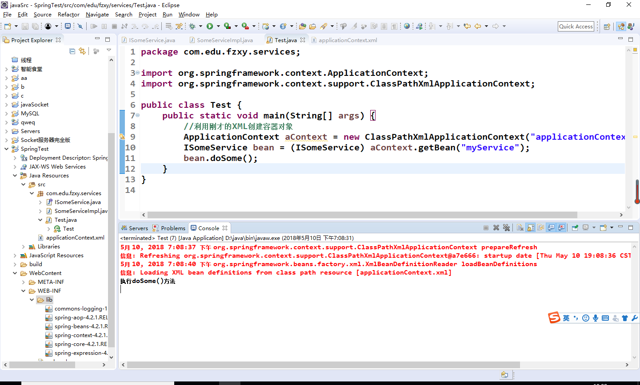
Task: Click the Open Perspective icon
Action: pos(607,26)
